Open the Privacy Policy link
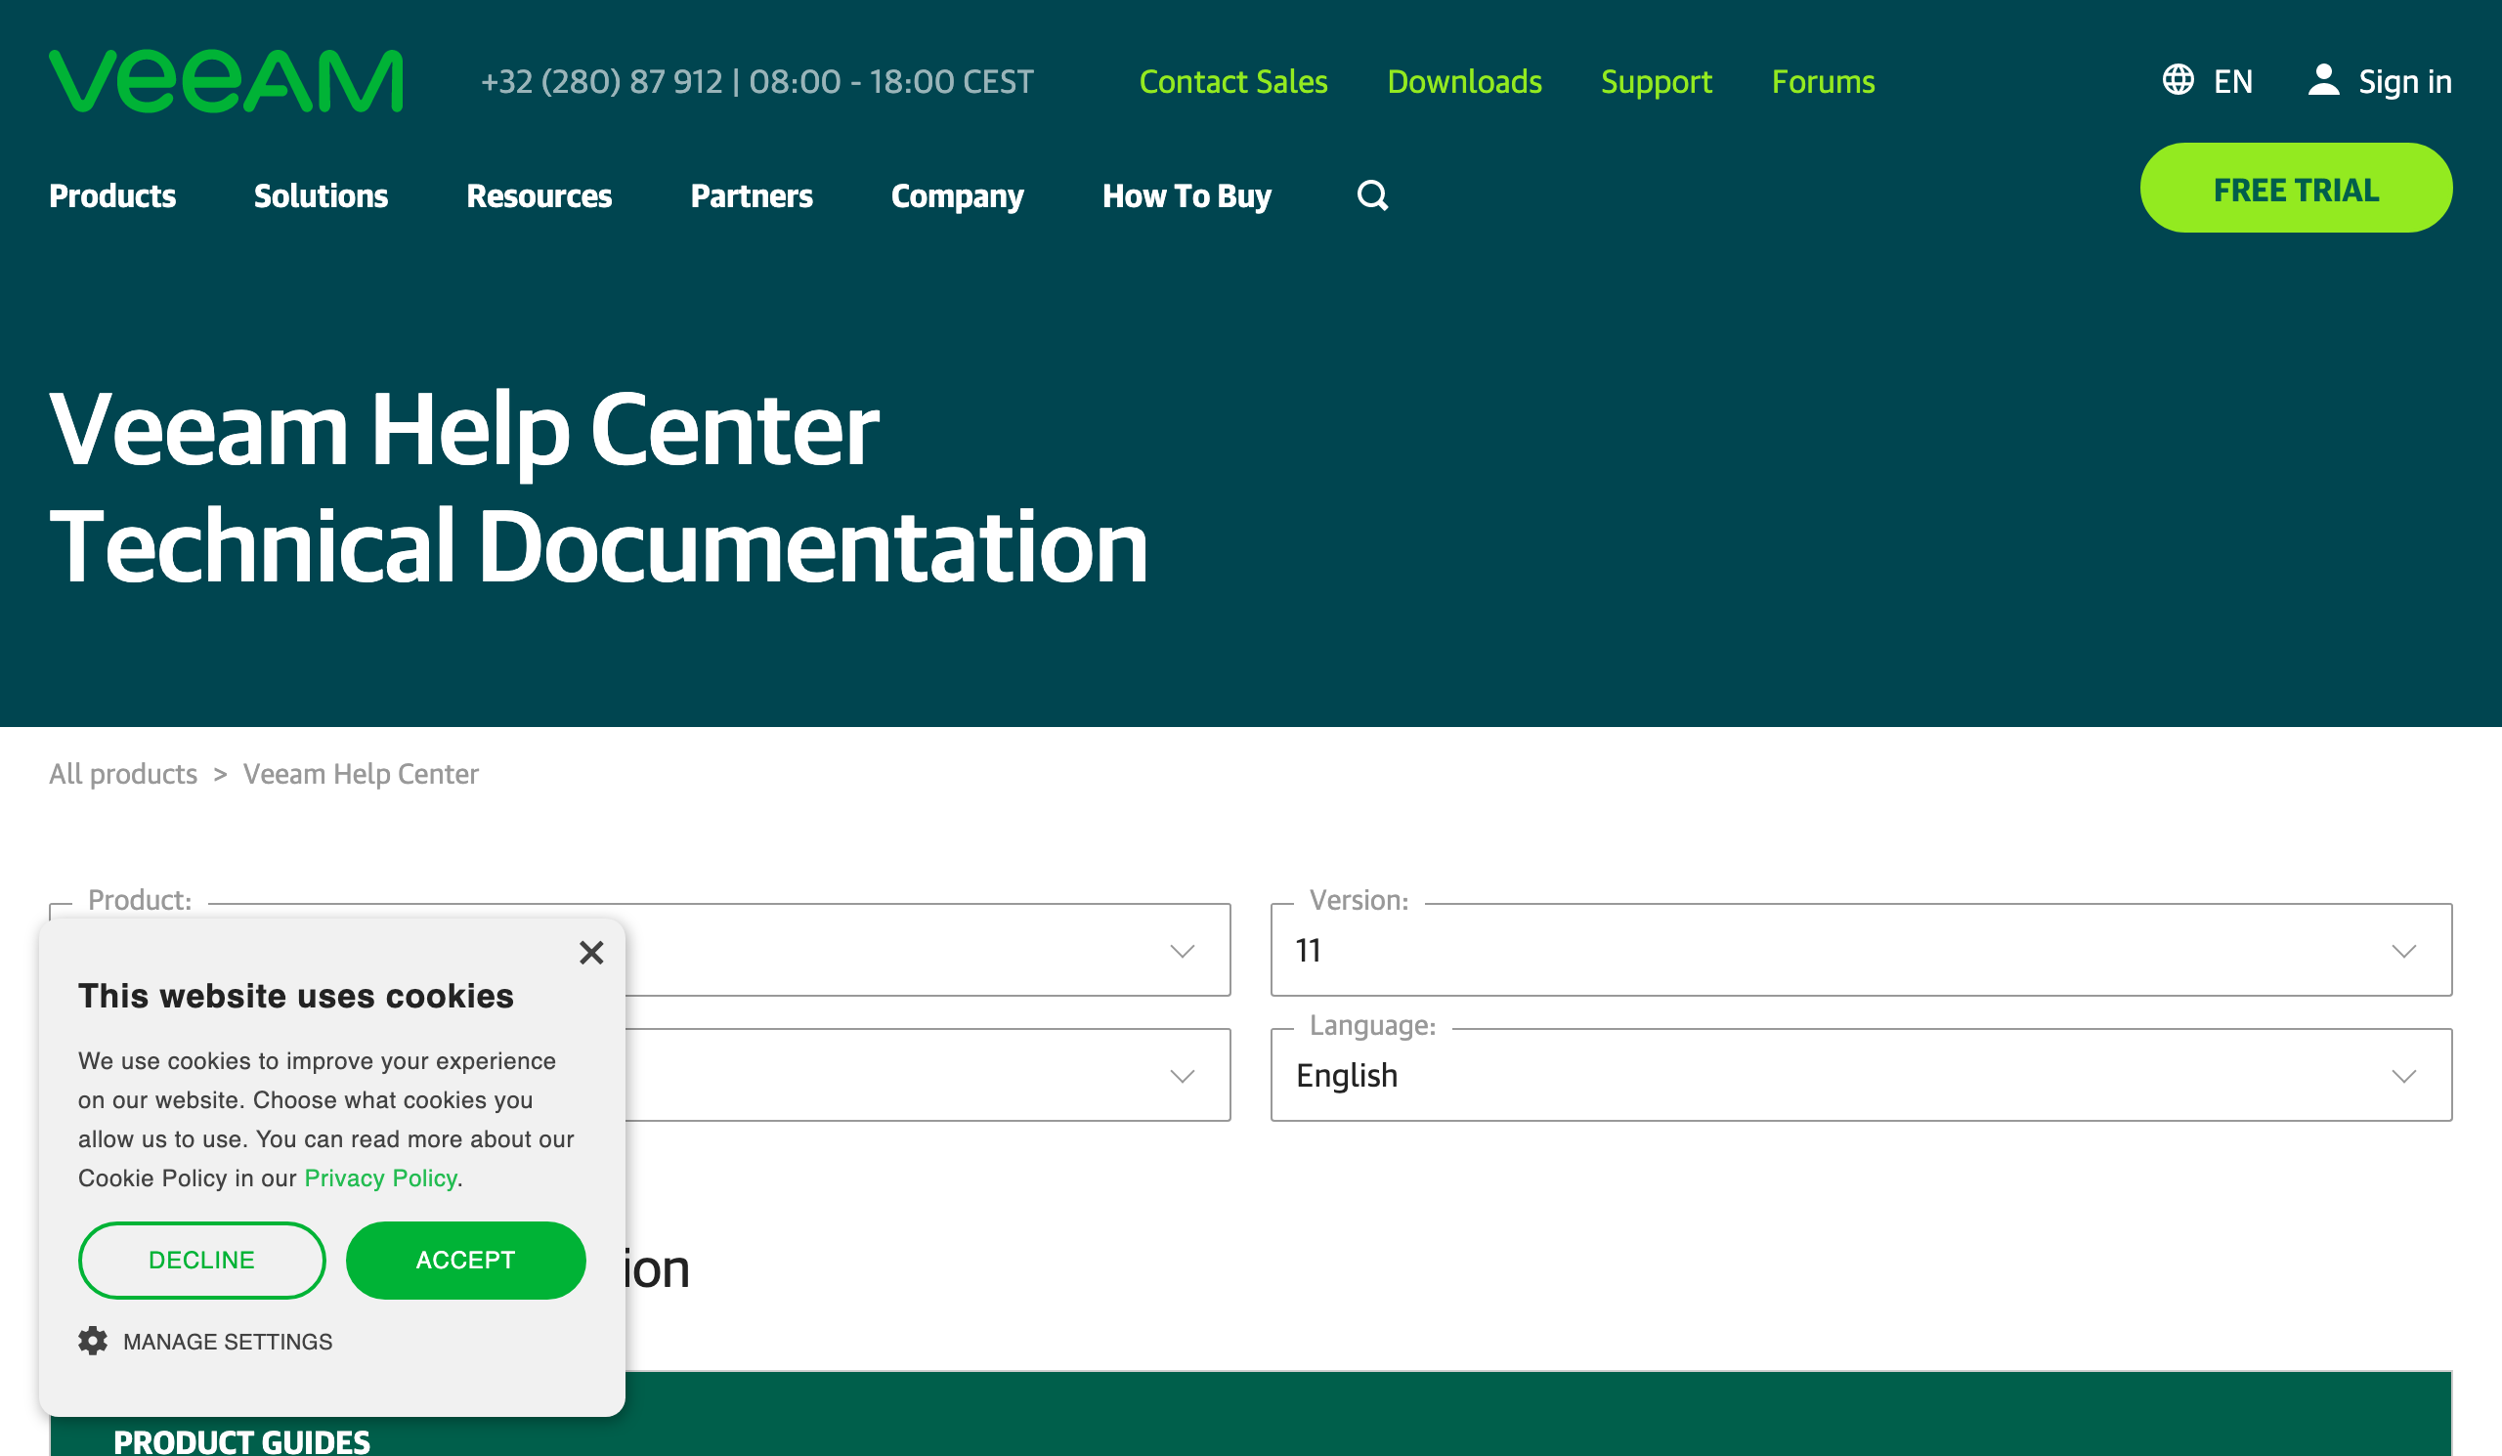 [x=380, y=1178]
